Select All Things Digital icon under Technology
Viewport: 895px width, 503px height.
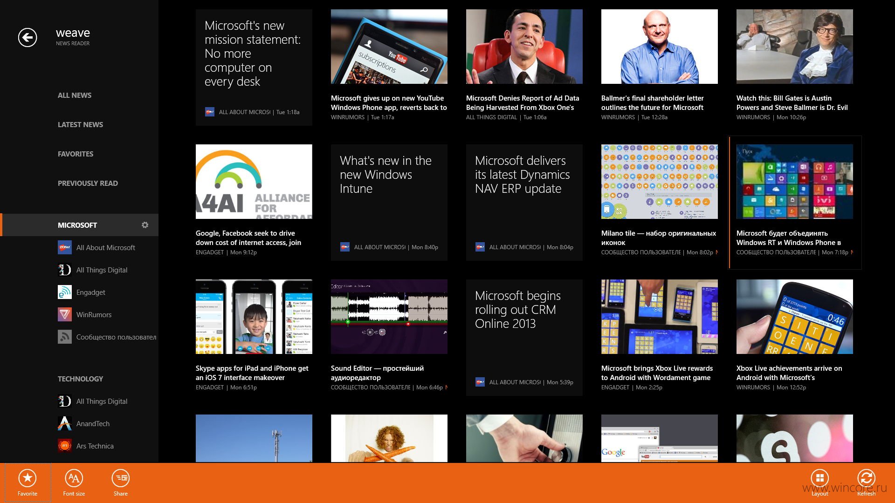65,401
